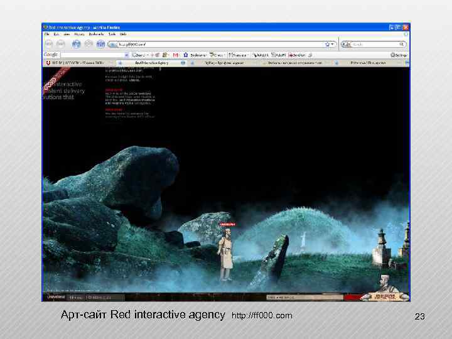
Task: Click the Send to button
Action: click(x=297, y=55)
